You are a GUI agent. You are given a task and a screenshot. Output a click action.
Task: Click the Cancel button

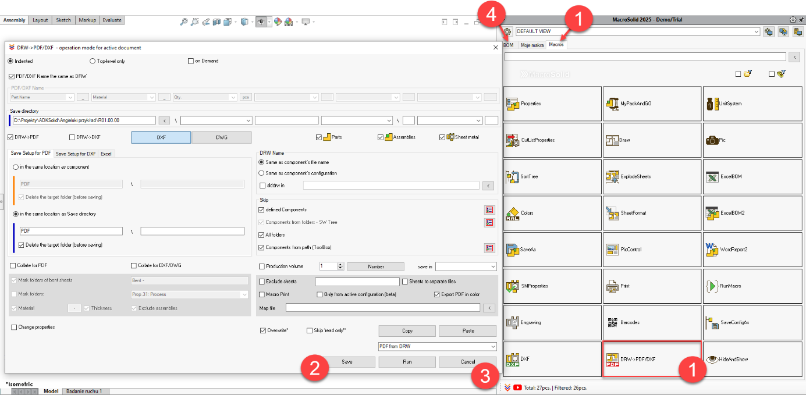pos(468,362)
